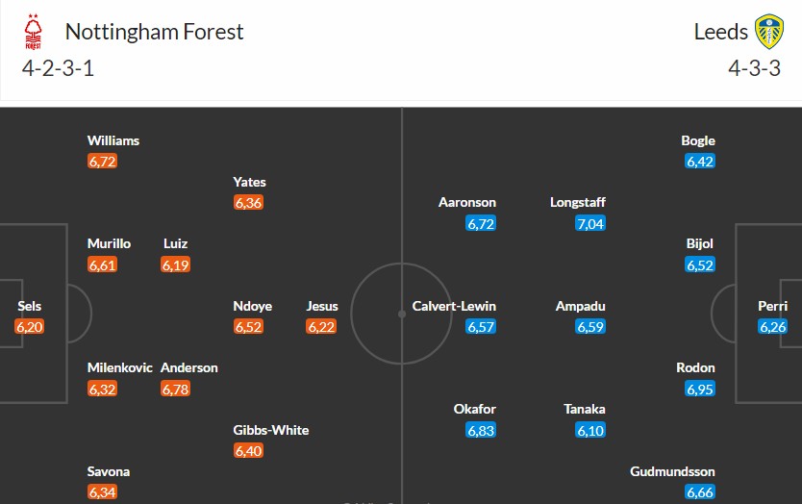
Task: Select Rodon's 6,95 rating badge
Action: (699, 389)
